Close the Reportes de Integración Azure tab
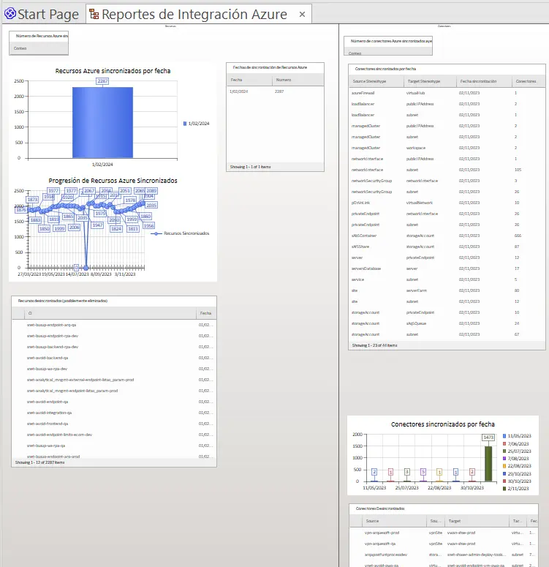The height and width of the screenshot is (567, 549). pos(302,15)
